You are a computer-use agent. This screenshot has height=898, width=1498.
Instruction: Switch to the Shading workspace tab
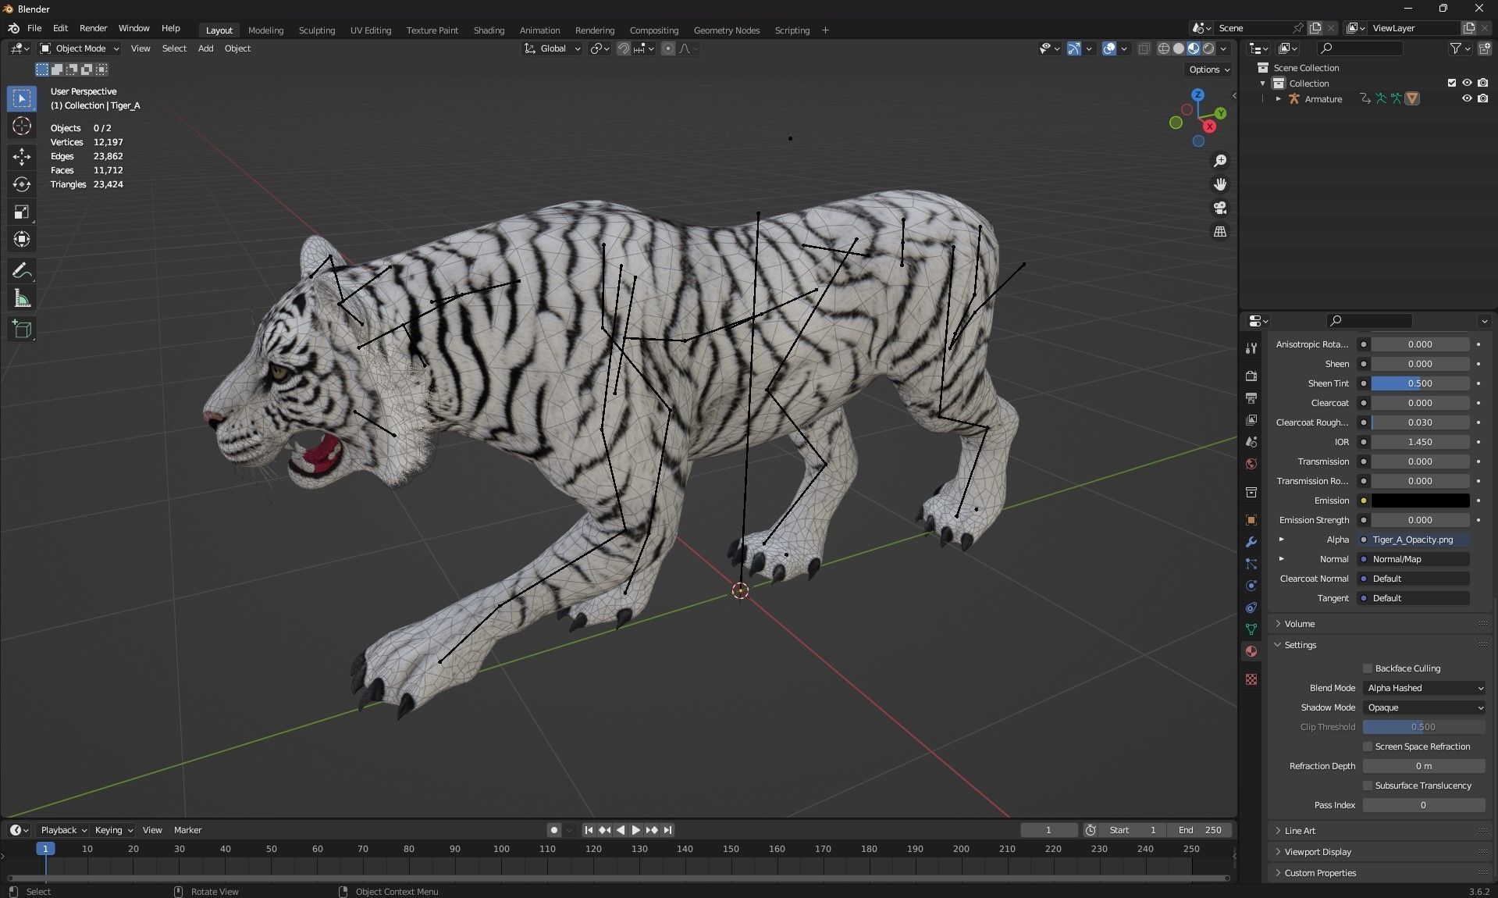click(489, 30)
